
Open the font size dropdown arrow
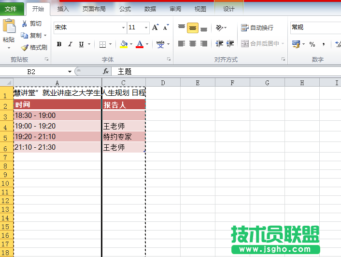(146, 27)
